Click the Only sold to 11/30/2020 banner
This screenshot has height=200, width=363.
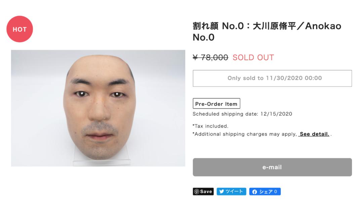click(272, 78)
